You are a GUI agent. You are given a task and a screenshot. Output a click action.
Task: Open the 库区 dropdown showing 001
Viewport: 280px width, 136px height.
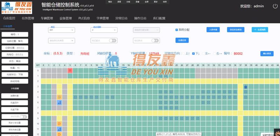[62, 30]
